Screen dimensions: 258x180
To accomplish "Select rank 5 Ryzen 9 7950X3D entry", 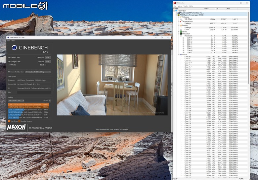I will 28,115.
